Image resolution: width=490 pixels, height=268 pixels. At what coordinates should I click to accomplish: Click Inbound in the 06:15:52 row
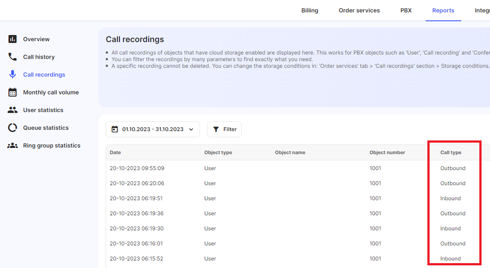click(x=450, y=259)
